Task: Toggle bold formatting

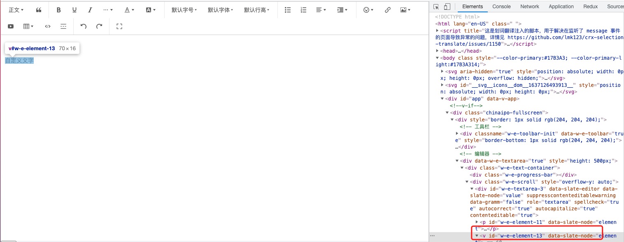Action: 58,10
